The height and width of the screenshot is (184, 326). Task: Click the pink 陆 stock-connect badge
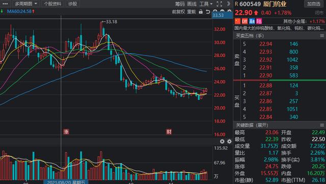pos(259,21)
